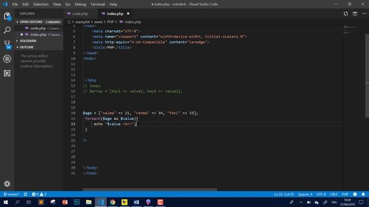Open the Terminal menu
The image size is (369, 207).
97,4
